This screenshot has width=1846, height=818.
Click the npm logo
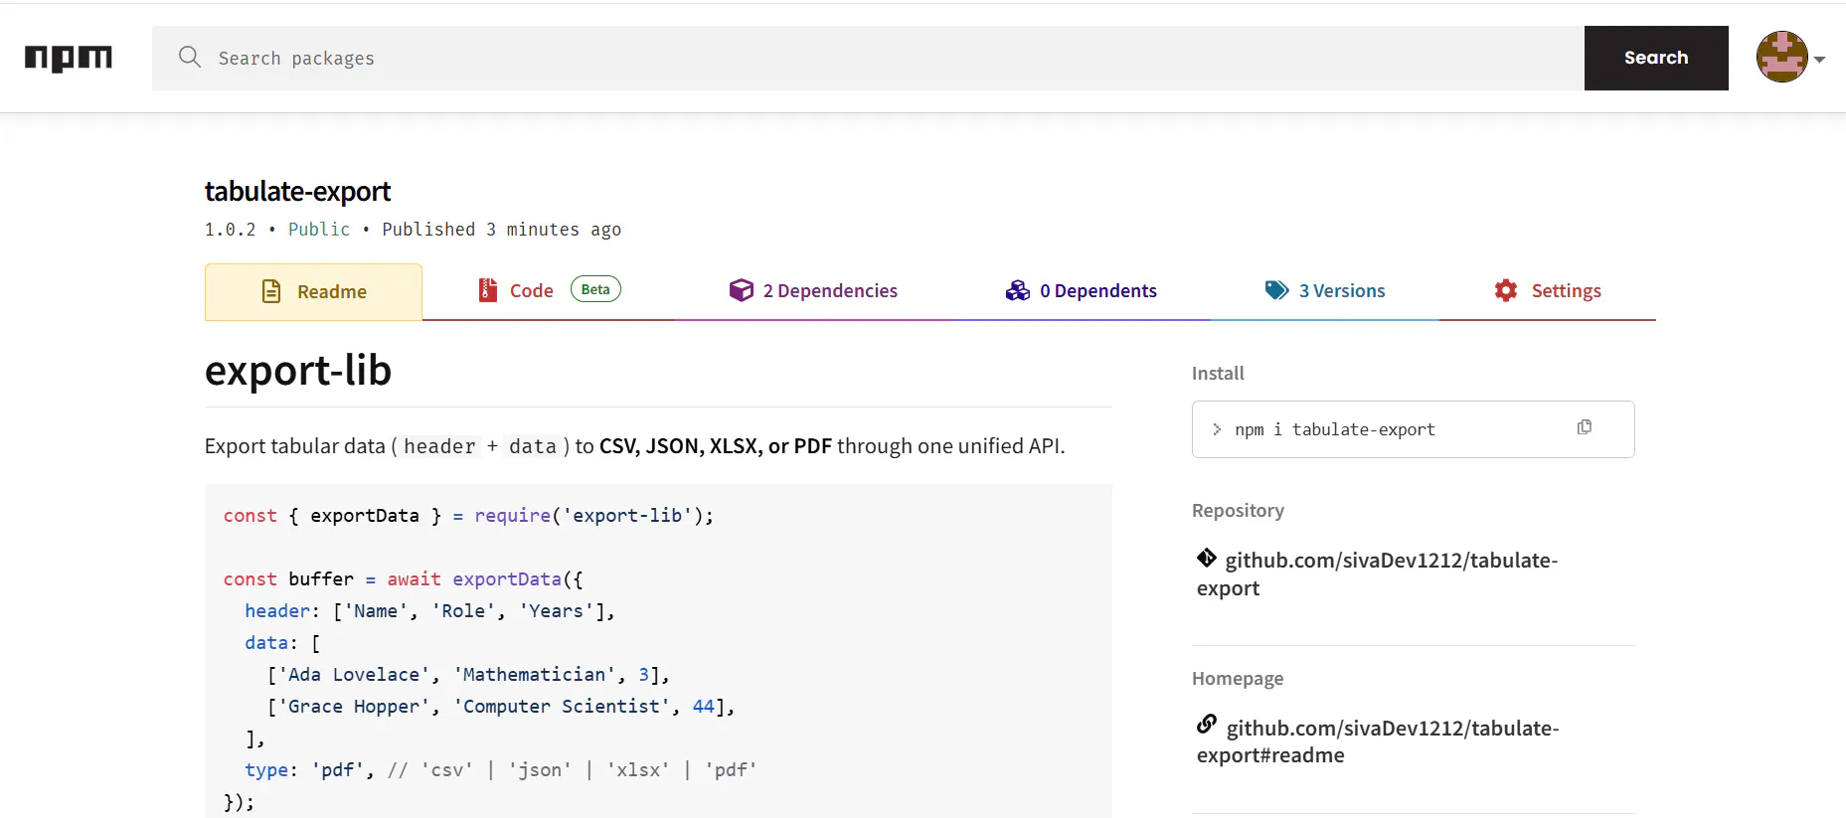point(69,58)
